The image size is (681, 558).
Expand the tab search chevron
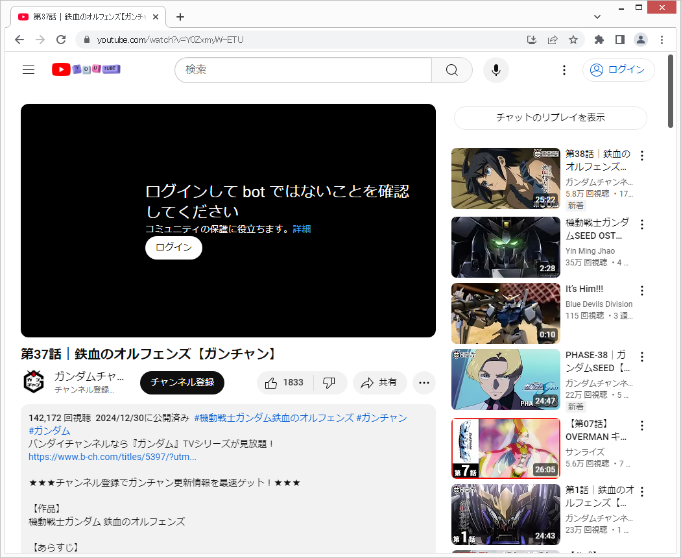[x=597, y=17]
